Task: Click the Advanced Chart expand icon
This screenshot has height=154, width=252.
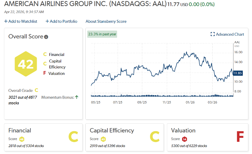Action: click(x=213, y=34)
